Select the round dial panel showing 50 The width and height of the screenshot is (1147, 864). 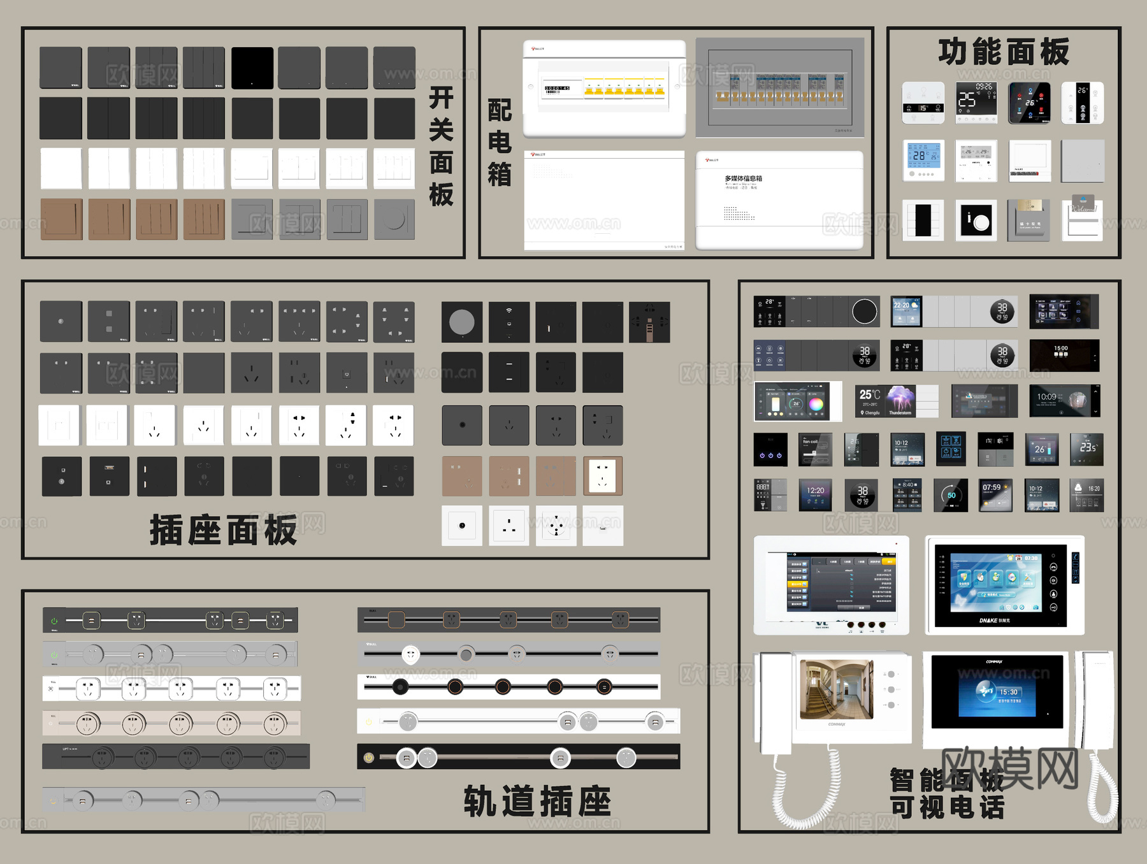[951, 495]
